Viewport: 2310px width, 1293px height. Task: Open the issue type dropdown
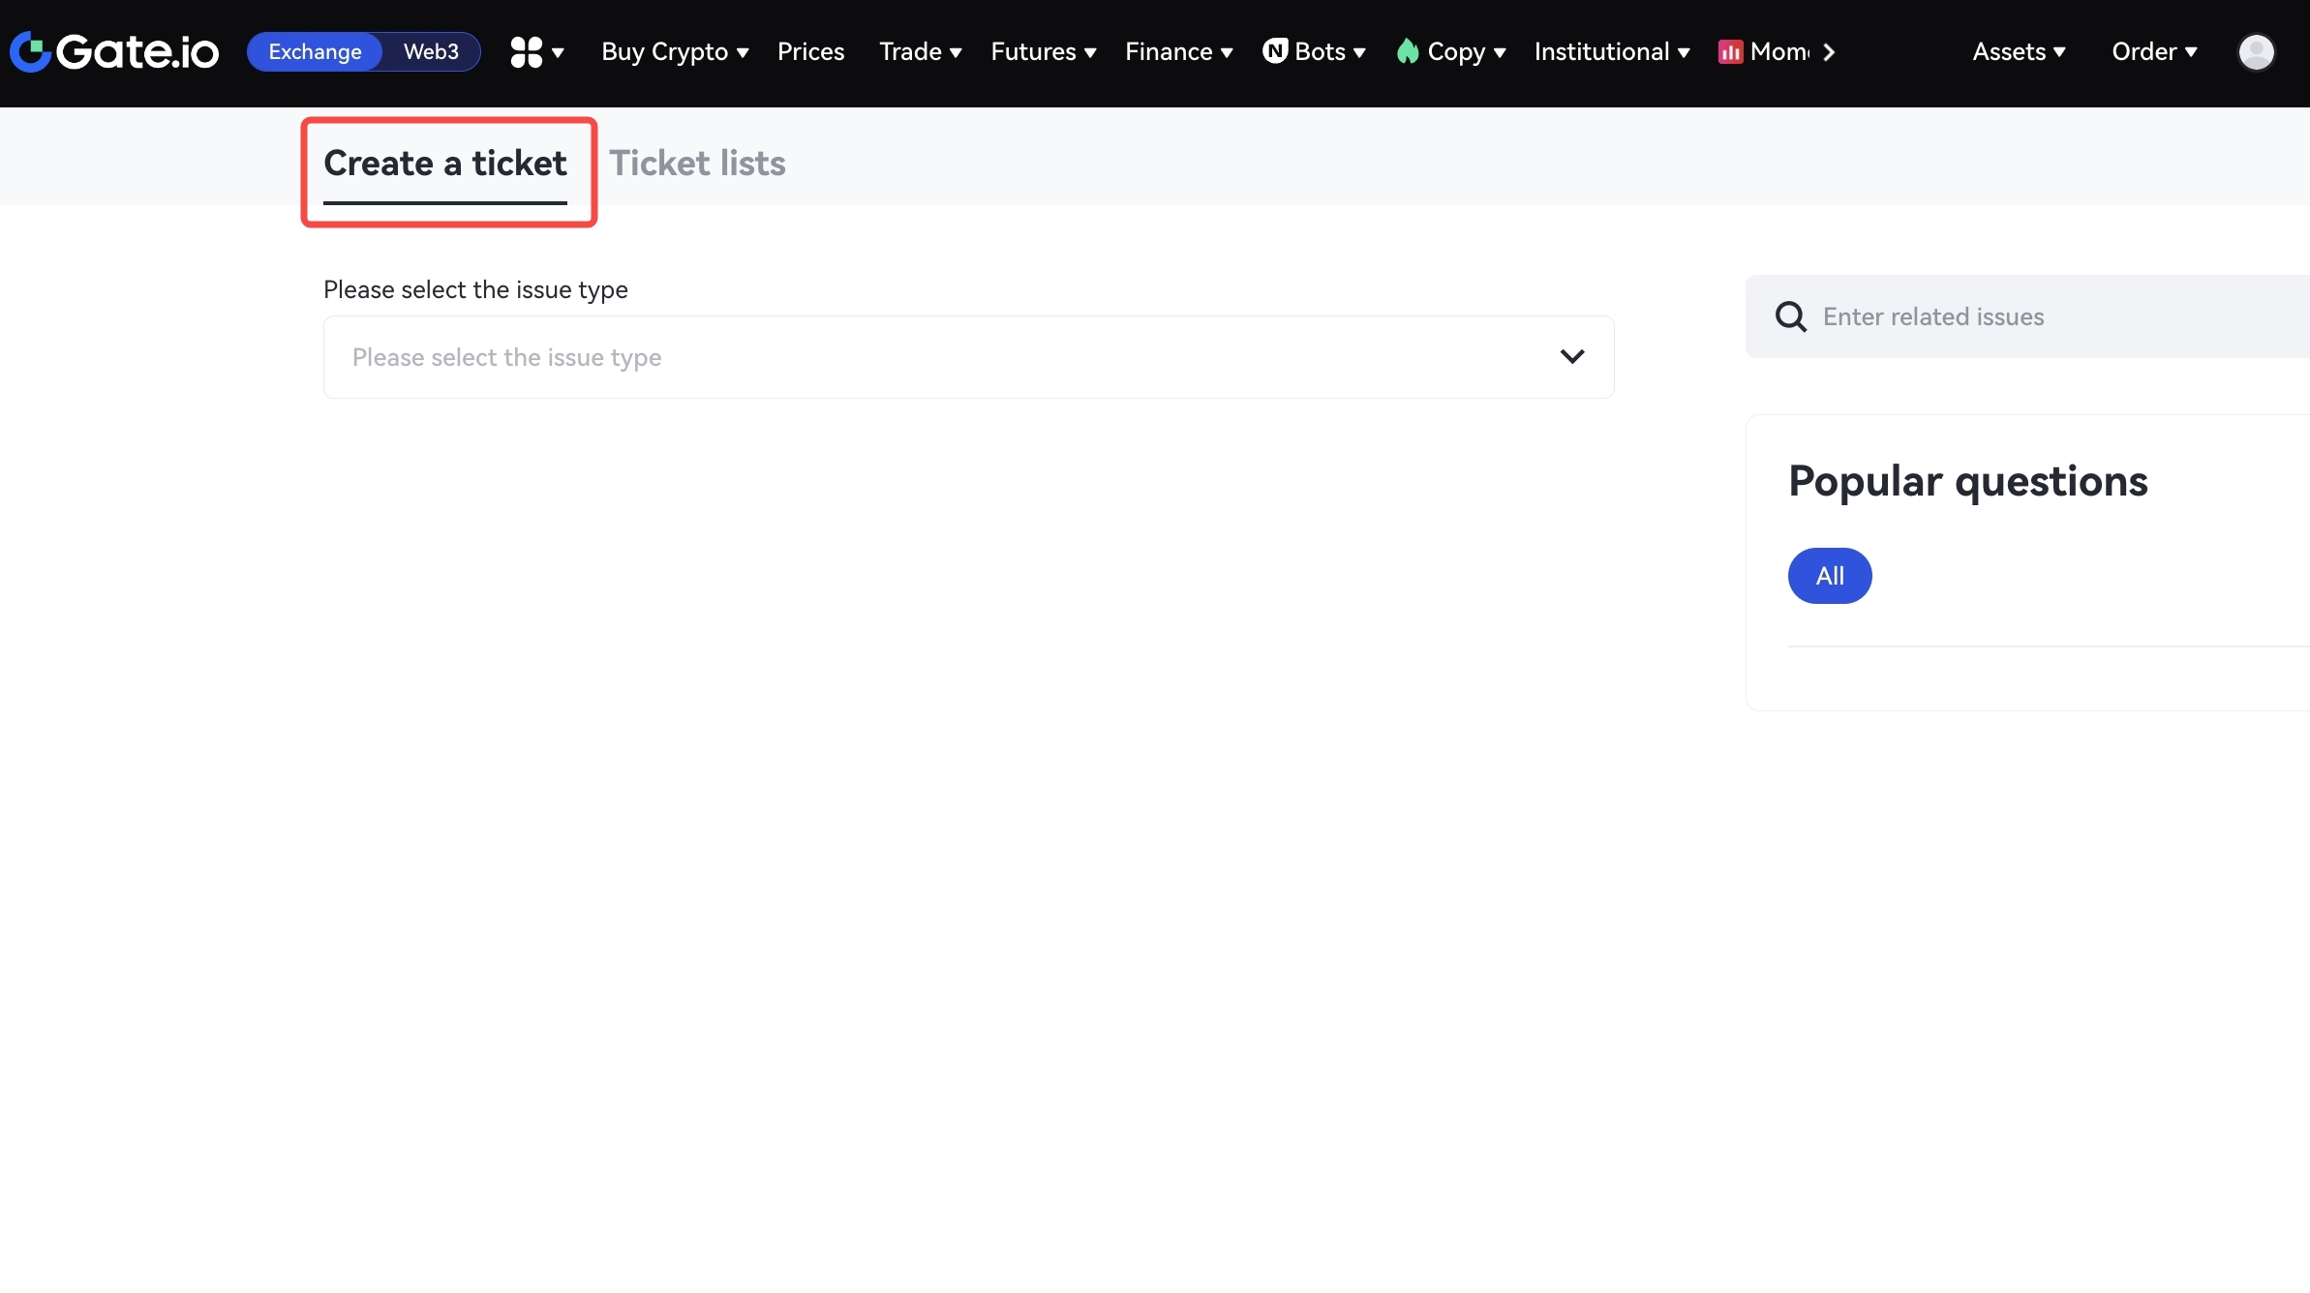968,357
